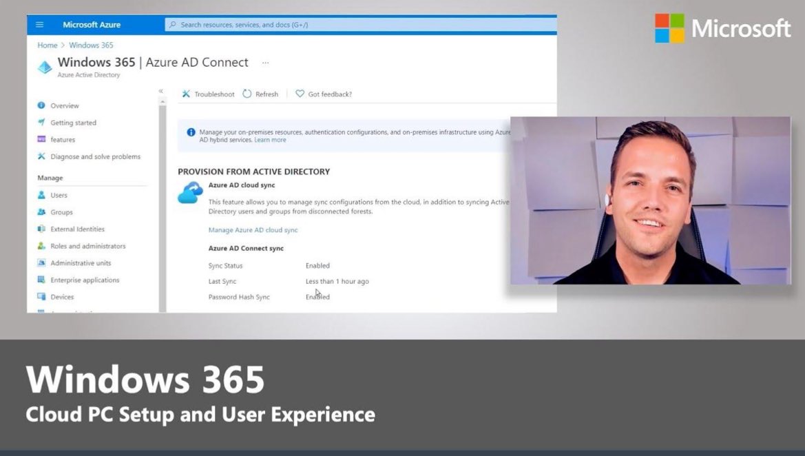Viewport: 805px width, 456px height.
Task: Focus the Search resources, services, and docs field
Action: 360,25
